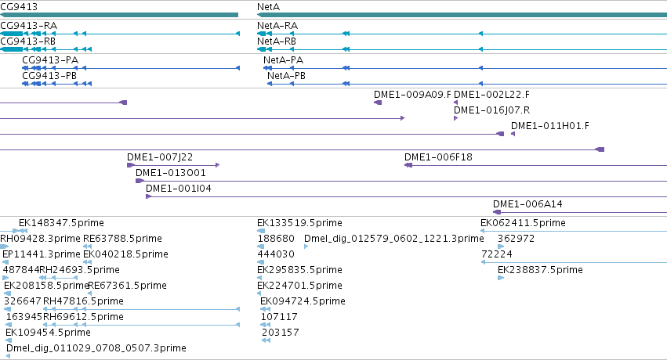The image size is (667, 360).
Task: Click the DME1-016J07.R arrow marker
Action: pyautogui.click(x=455, y=118)
